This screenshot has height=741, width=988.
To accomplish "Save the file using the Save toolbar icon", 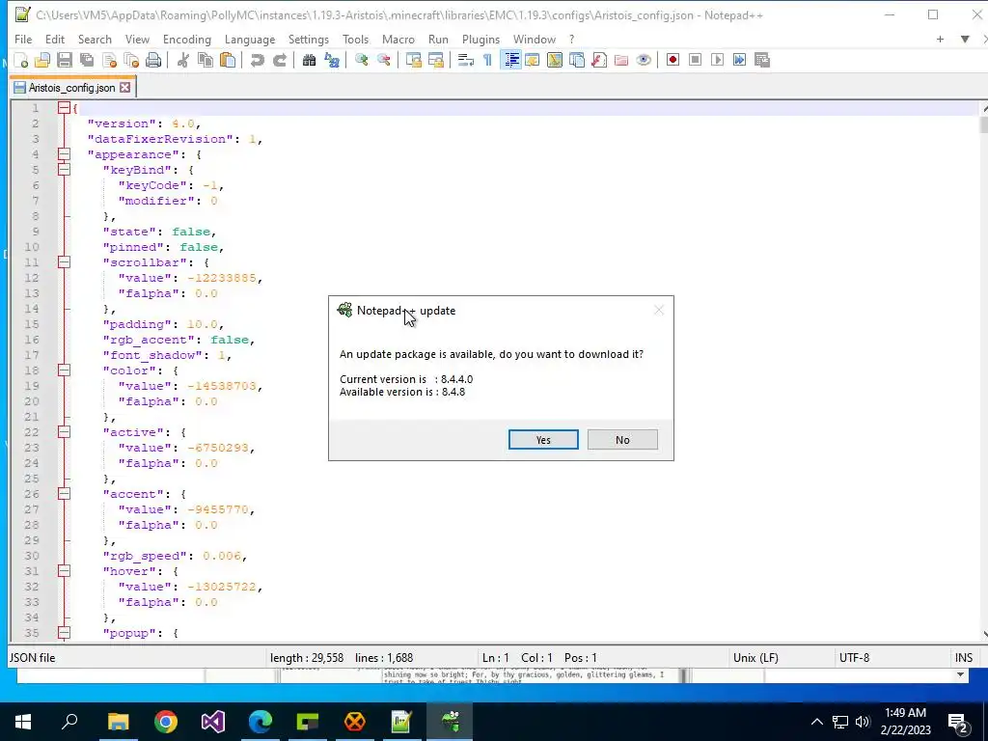I will pos(65,61).
